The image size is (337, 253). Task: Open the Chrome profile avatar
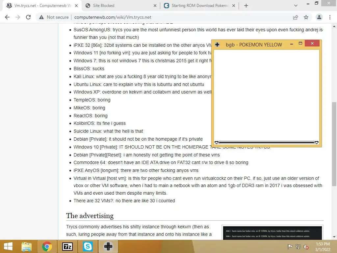(x=319, y=17)
